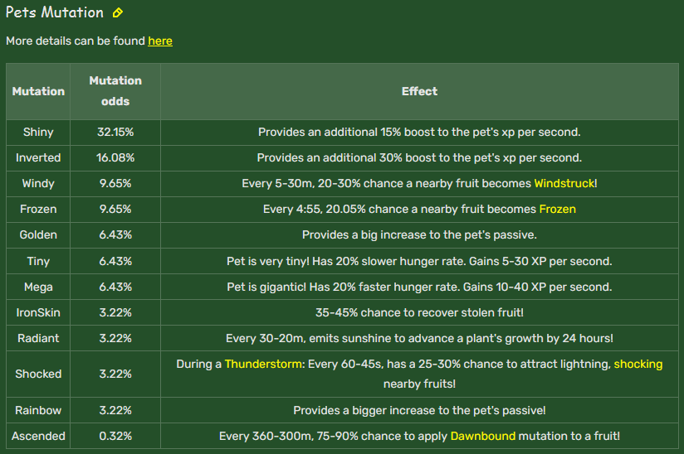Click the Mega effect description text
The width and height of the screenshot is (684, 454).
point(419,287)
